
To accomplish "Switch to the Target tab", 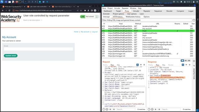I will pyautogui.click(x=118, y=11).
